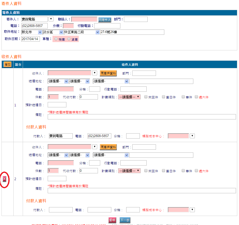Select the 貨車 truck radio option
The height and width of the screenshot is (225, 239).
pyautogui.click(x=69, y=39)
